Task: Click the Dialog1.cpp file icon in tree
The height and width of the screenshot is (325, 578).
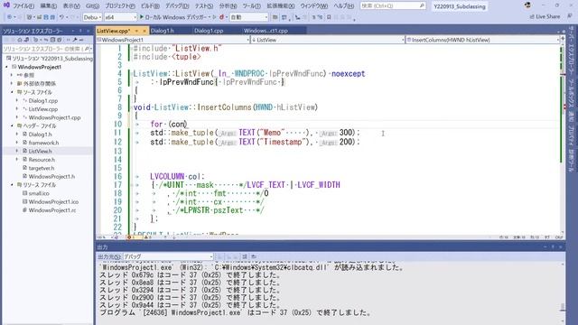Action: click(24, 100)
